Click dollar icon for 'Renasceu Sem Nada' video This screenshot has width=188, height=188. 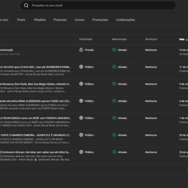[x=114, y=84]
